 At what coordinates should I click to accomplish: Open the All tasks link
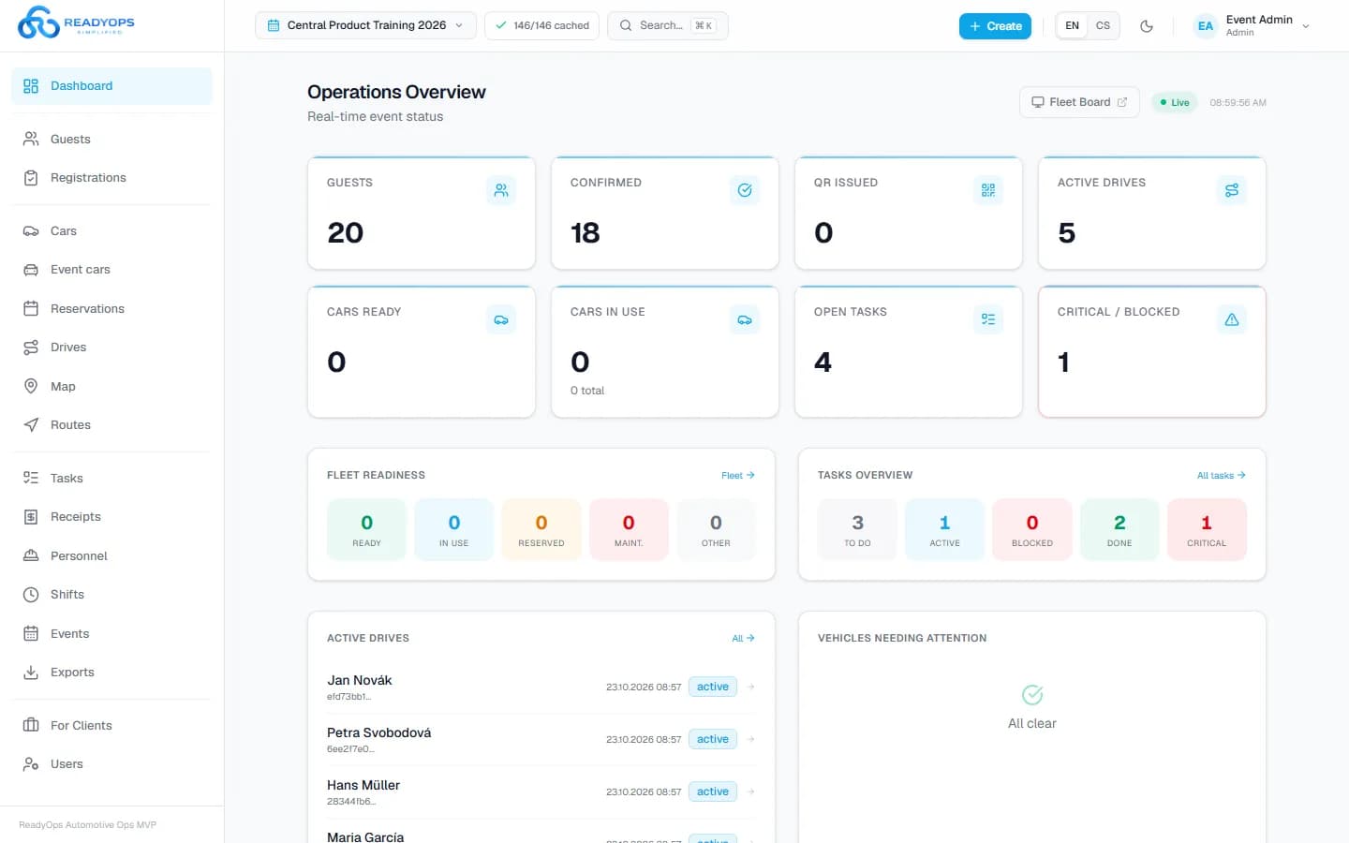point(1222,476)
